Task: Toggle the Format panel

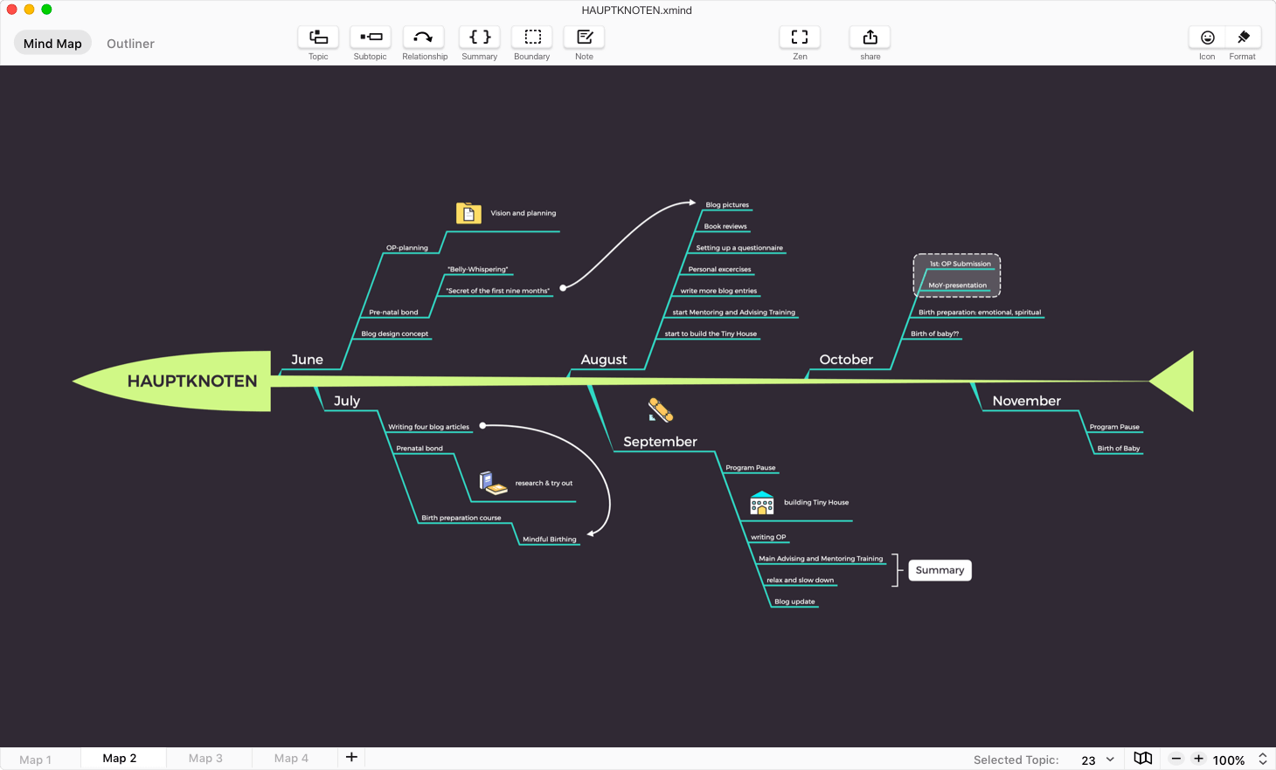Action: point(1243,38)
